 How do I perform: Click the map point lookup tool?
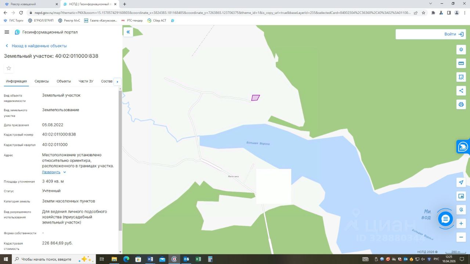point(461,210)
